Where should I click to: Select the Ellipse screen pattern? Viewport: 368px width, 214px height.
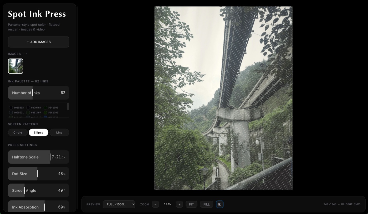point(38,133)
